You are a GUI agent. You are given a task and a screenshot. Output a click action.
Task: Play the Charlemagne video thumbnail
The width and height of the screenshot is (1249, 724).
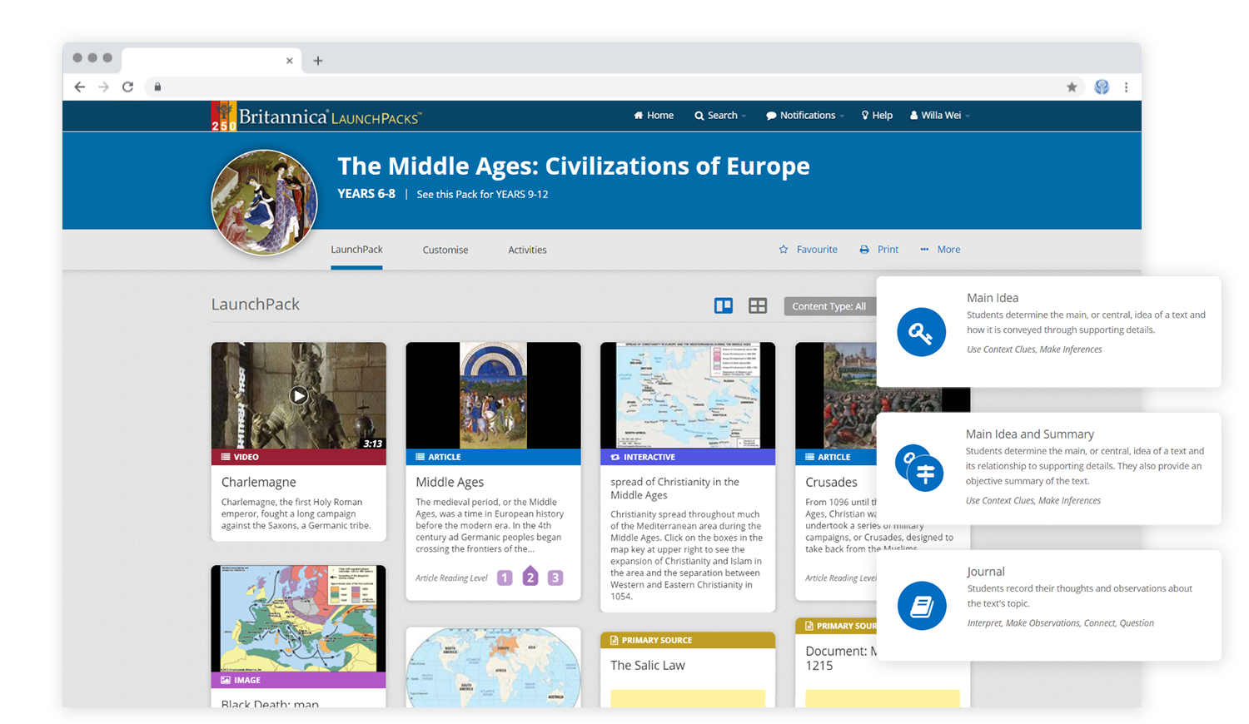pos(298,396)
